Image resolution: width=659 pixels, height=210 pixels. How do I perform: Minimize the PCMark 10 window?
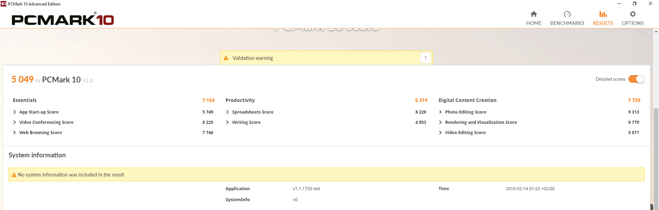[619, 4]
